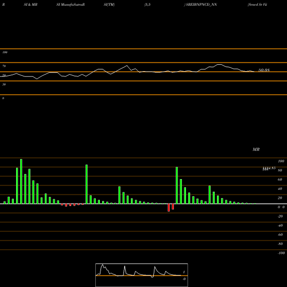The height and width of the screenshot is (287, 287).
Task: Open the mini overview chart thumbnail
Action: 142,275
